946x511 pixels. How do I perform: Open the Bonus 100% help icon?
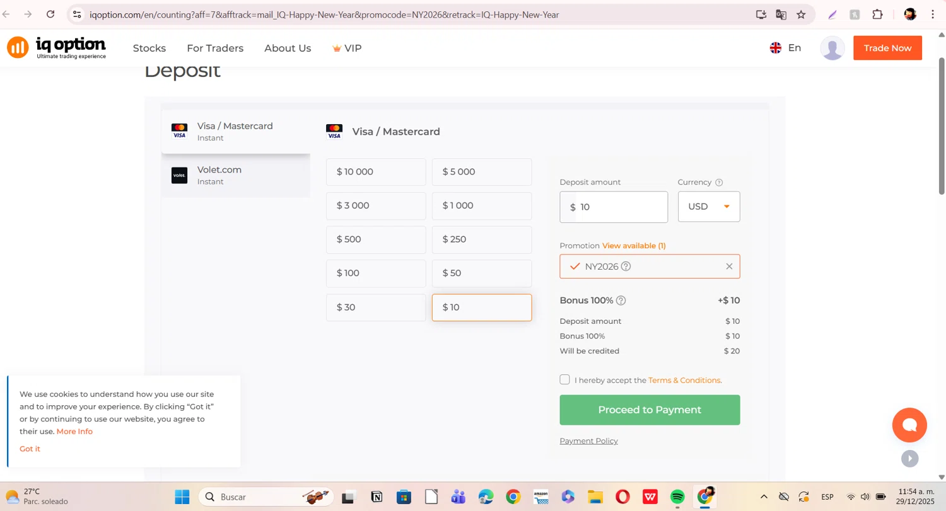pyautogui.click(x=621, y=301)
